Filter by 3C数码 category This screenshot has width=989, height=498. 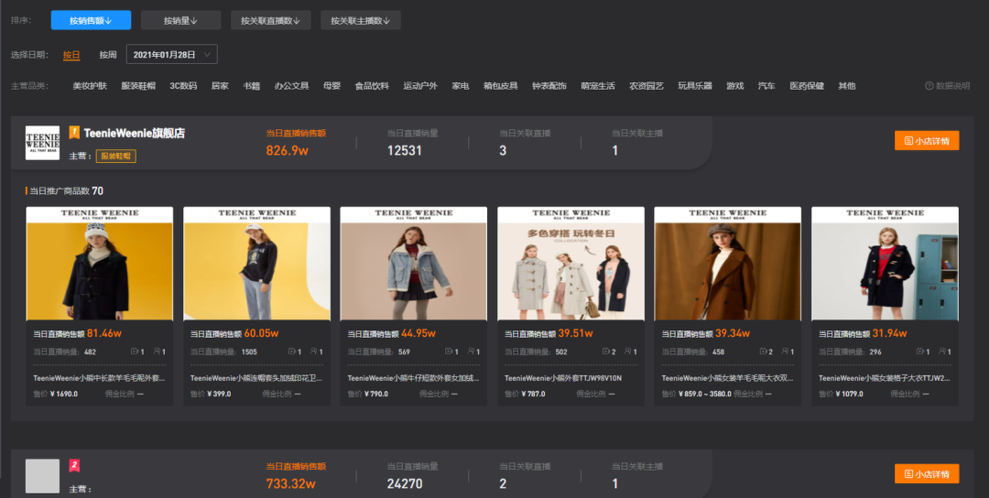[x=183, y=86]
